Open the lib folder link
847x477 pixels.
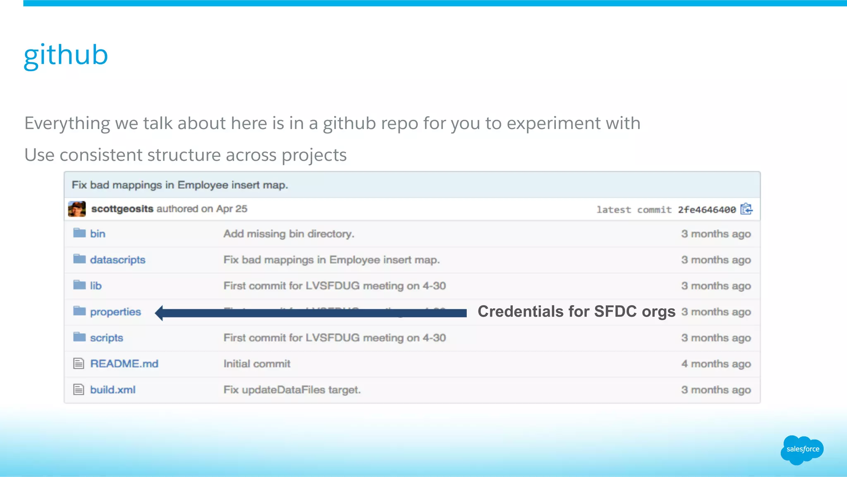[96, 286]
